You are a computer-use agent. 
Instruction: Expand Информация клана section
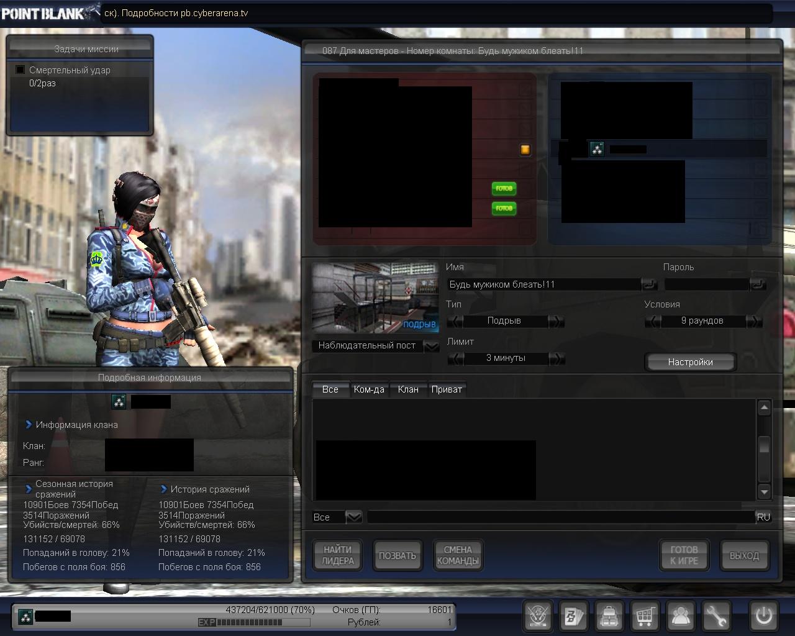pos(29,425)
